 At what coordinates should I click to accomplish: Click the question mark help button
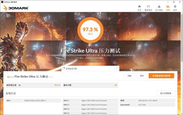tap(116, 68)
